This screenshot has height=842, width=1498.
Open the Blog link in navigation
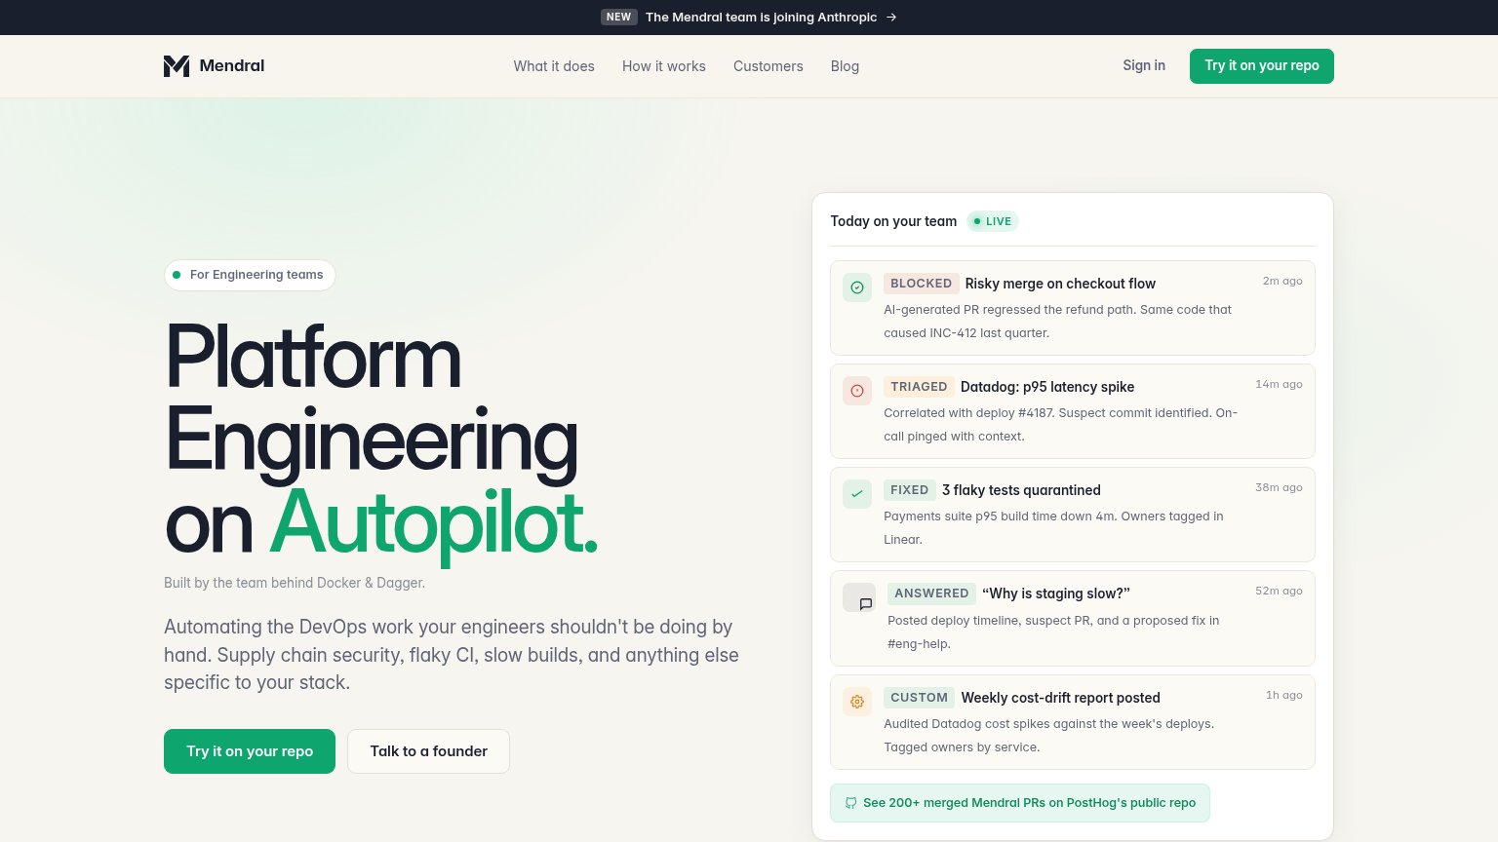click(x=845, y=66)
